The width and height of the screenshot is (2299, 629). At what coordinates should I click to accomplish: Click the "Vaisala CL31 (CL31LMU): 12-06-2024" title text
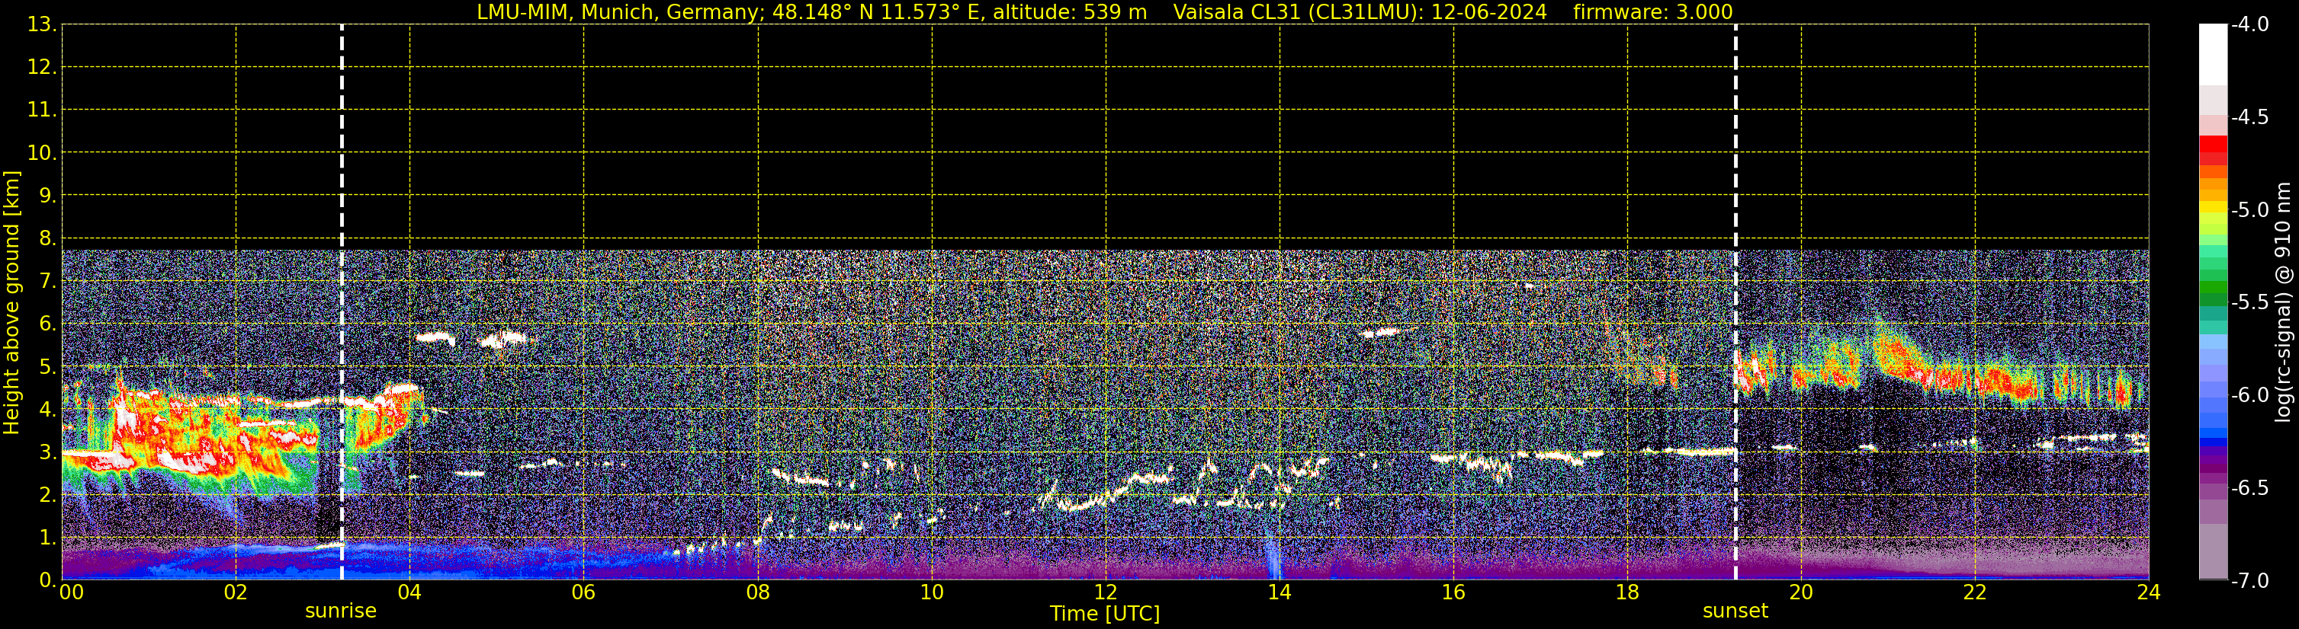click(x=1360, y=12)
